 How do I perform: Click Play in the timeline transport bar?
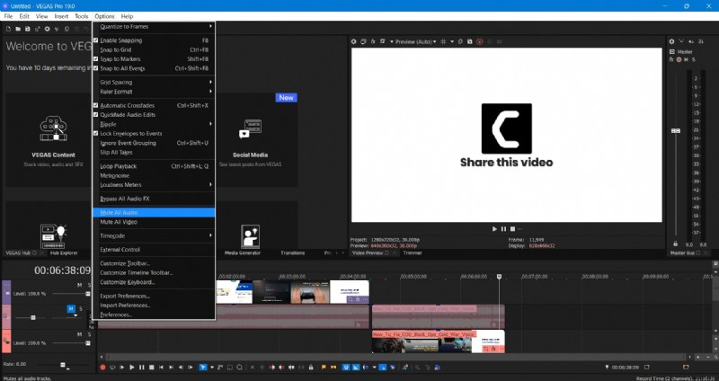(132, 368)
